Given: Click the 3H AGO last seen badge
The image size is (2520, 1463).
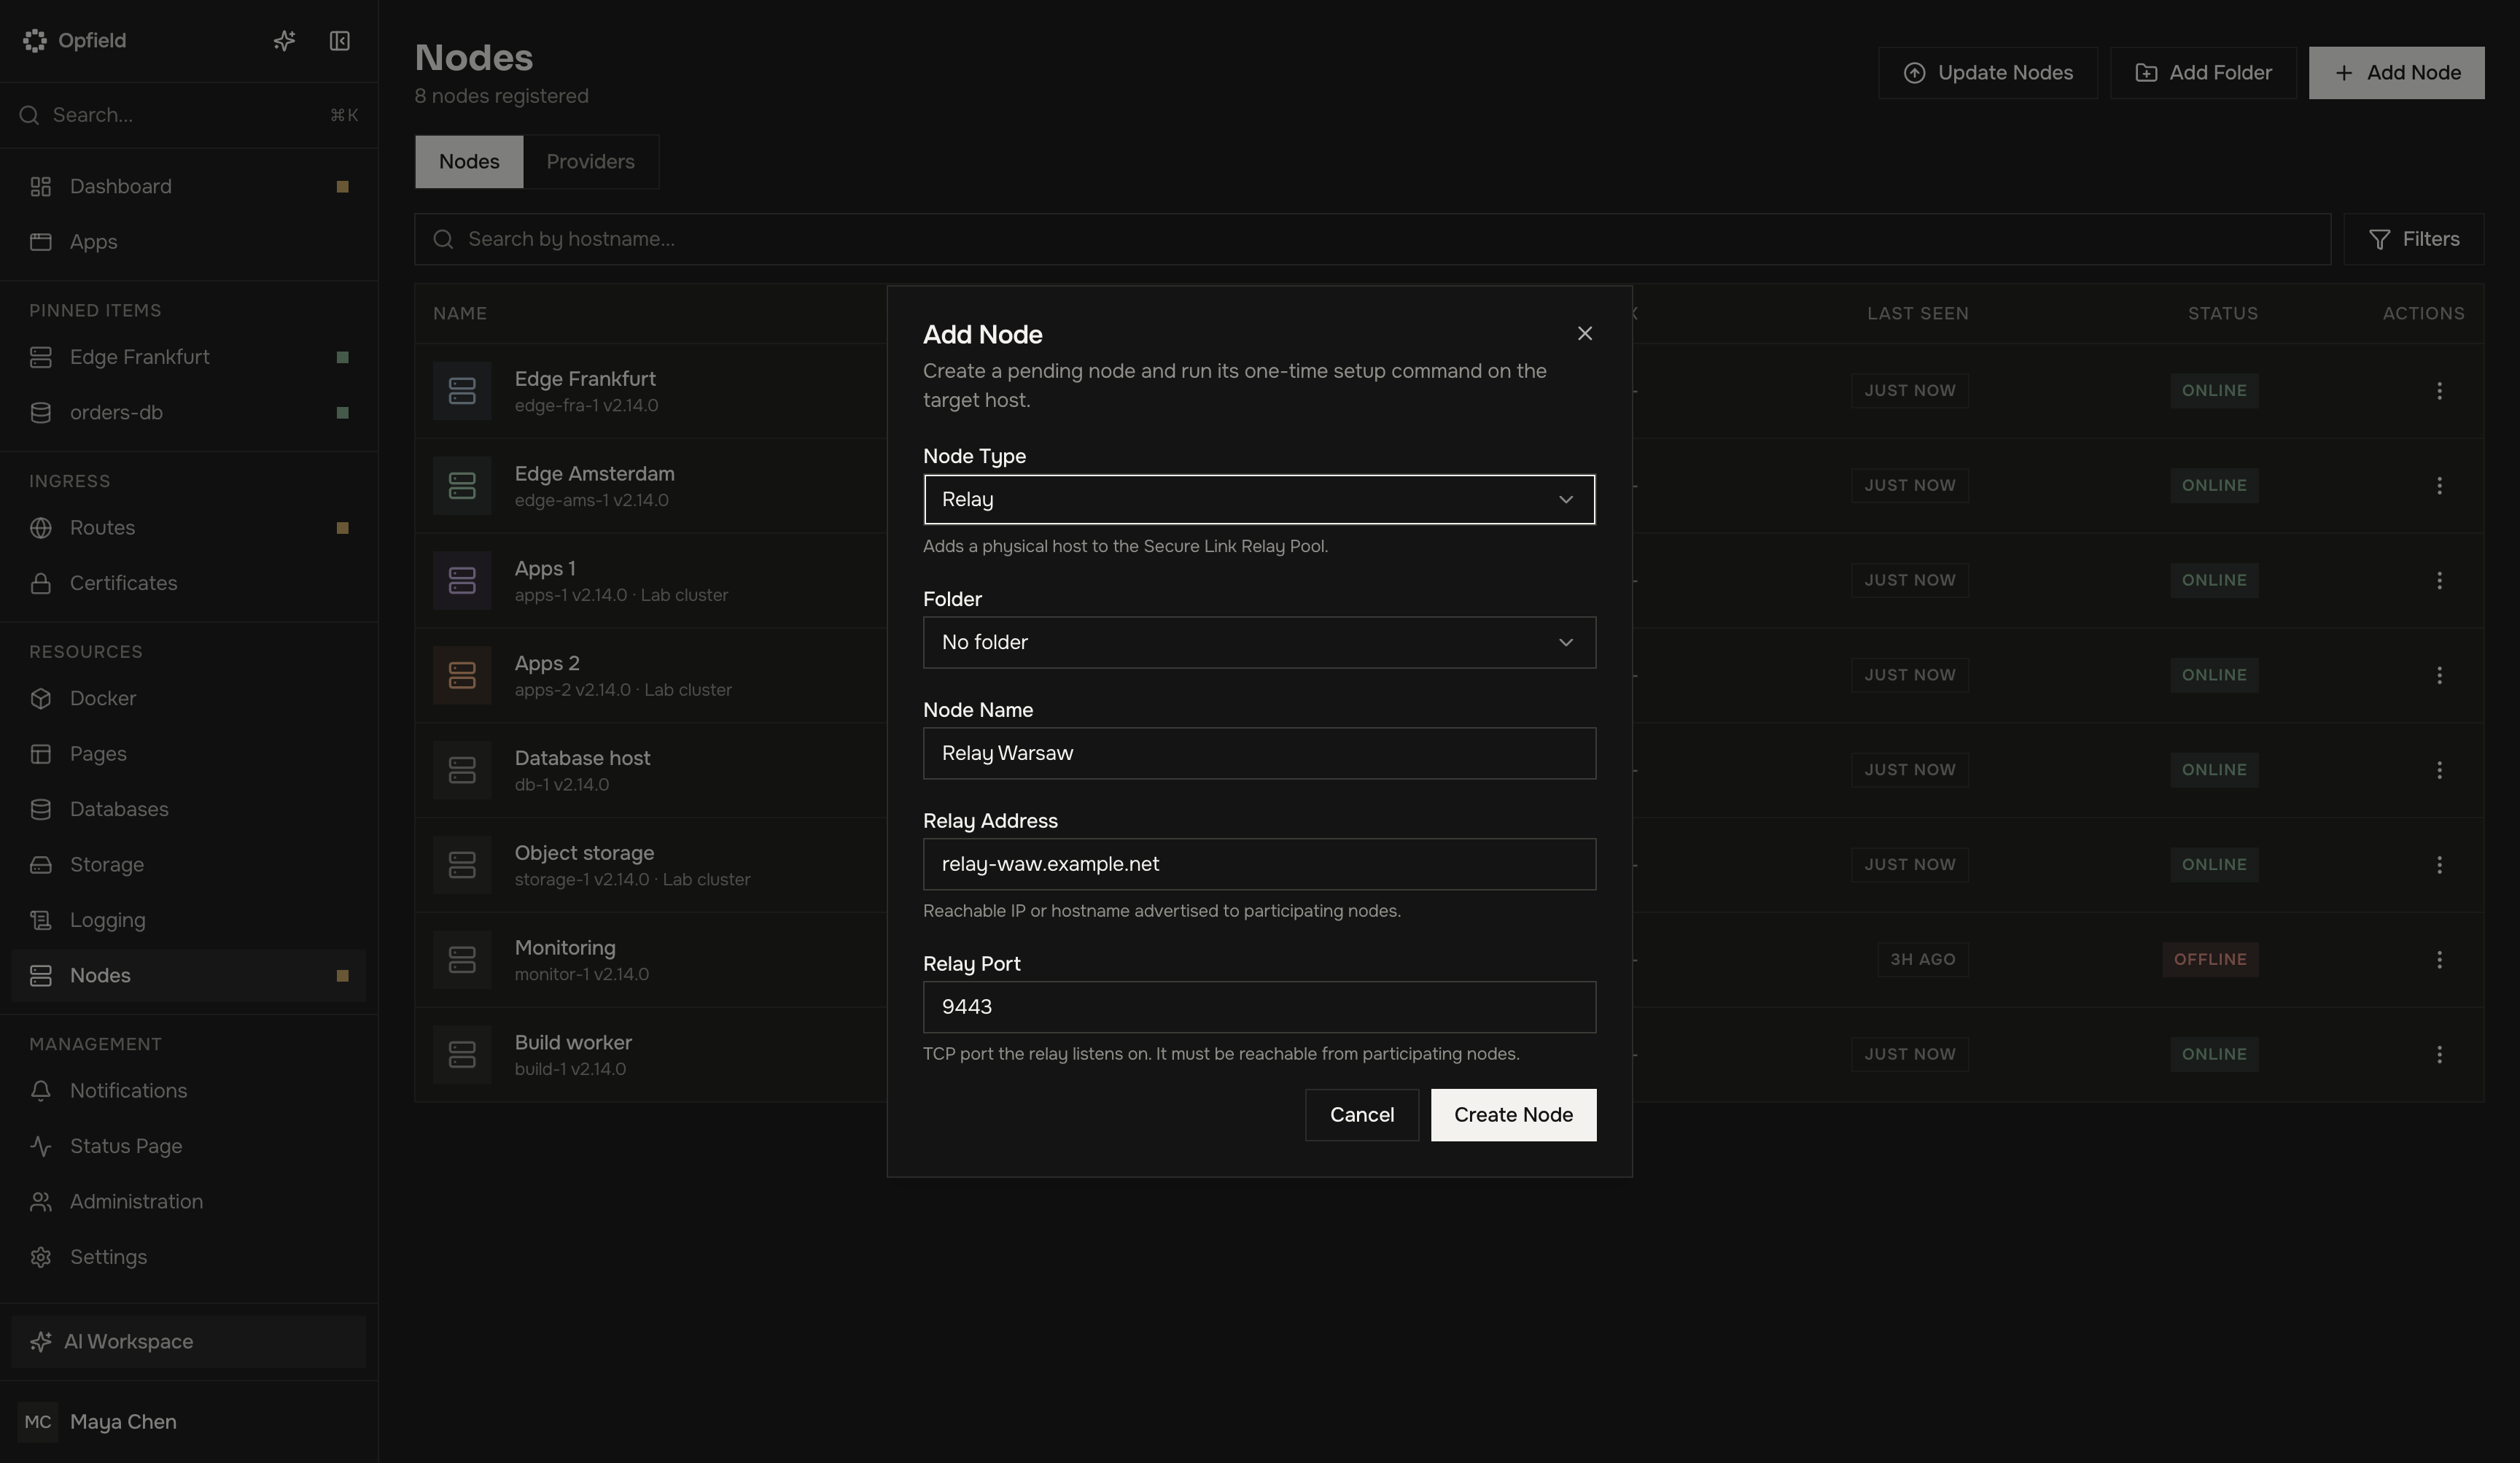Looking at the screenshot, I should [x=1922, y=960].
